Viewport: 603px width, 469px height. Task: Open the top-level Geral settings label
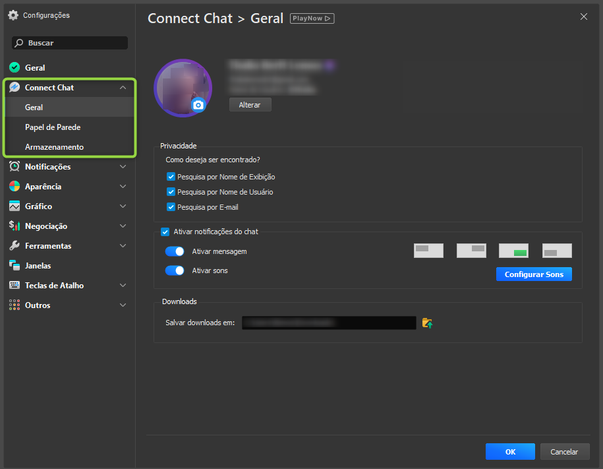(x=35, y=68)
